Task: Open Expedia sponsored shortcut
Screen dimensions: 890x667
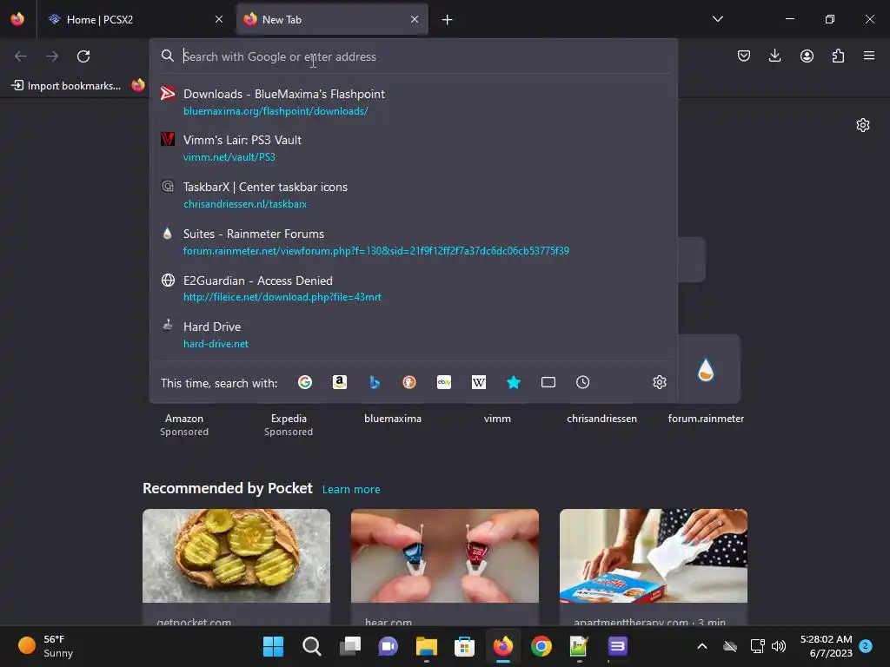Action: click(x=289, y=424)
